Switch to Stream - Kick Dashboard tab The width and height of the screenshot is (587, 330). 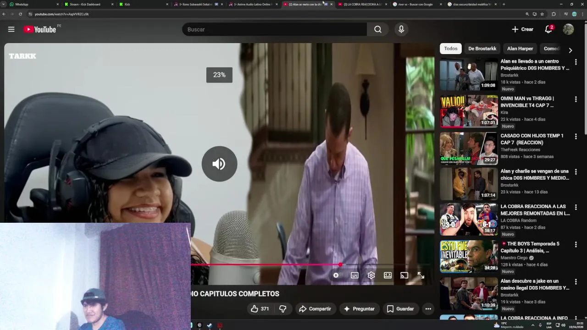coord(89,4)
